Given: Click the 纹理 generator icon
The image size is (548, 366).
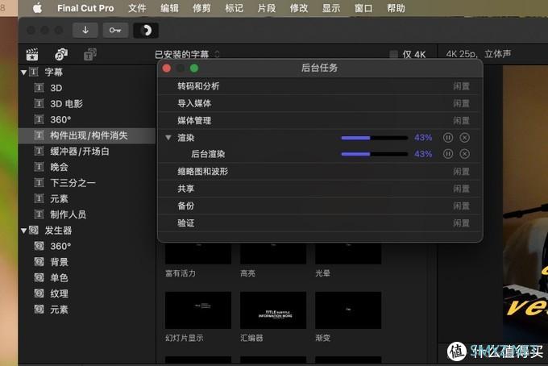Looking at the screenshot, I should 39,293.
